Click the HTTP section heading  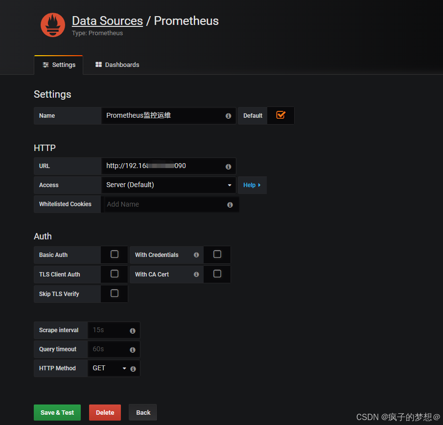coord(45,148)
